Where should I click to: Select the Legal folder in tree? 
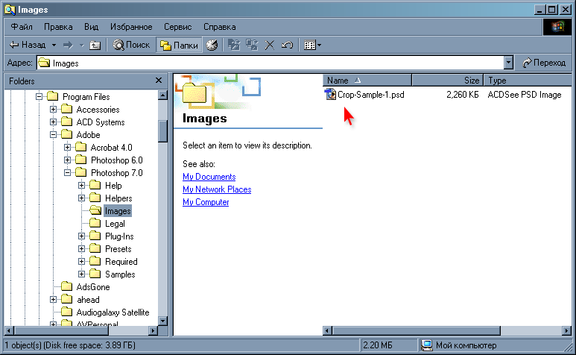point(115,224)
